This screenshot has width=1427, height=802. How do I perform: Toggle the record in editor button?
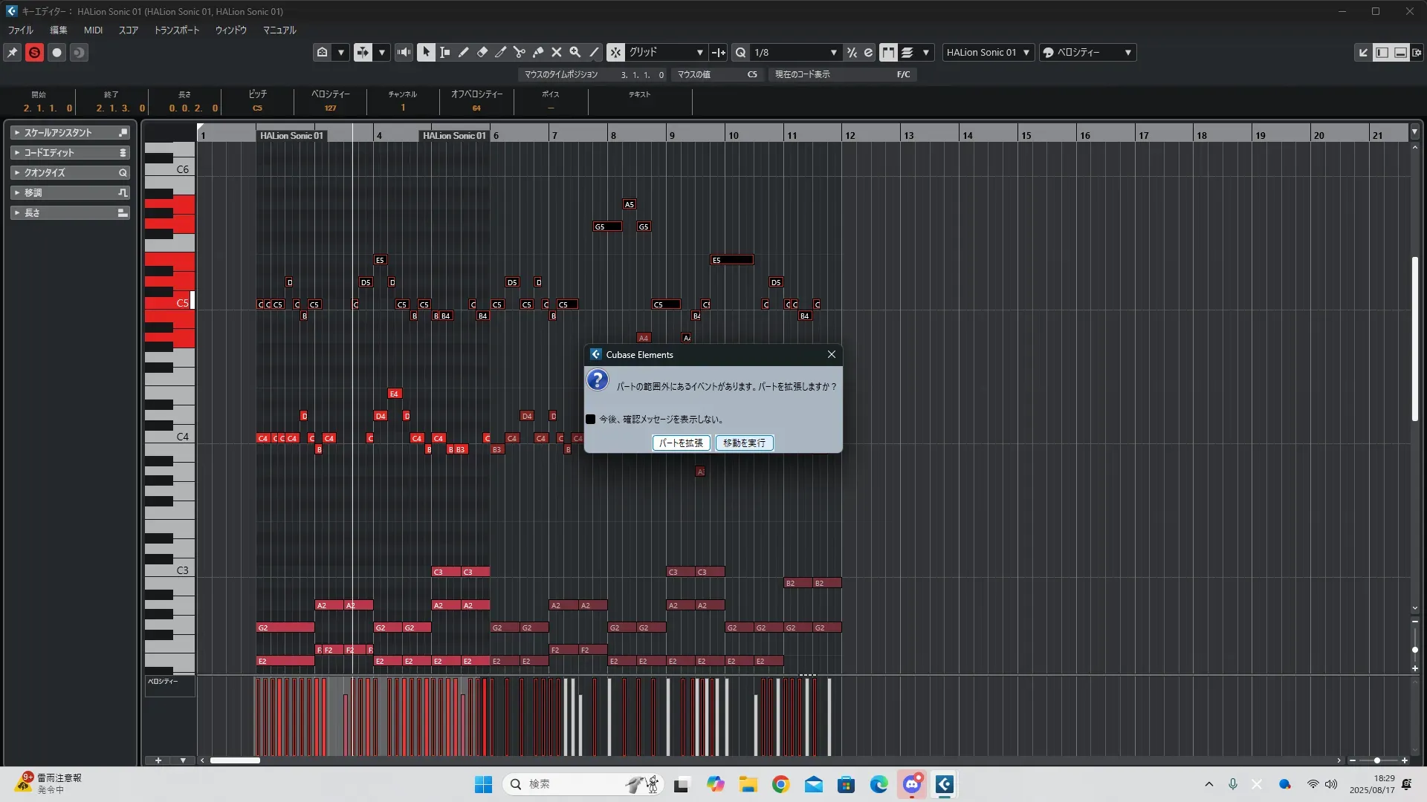[56, 52]
